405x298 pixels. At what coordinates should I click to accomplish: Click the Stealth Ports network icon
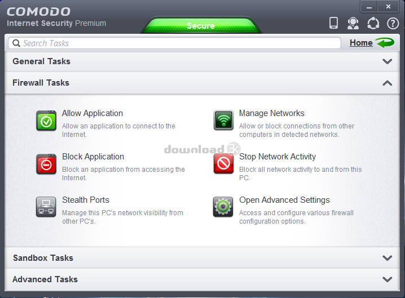[46, 207]
